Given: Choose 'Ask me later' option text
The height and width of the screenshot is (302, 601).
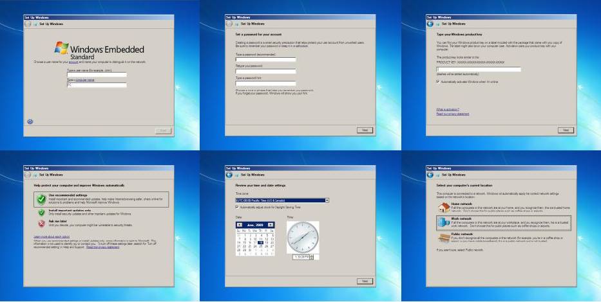Looking at the screenshot, I should pyautogui.click(x=58, y=221).
